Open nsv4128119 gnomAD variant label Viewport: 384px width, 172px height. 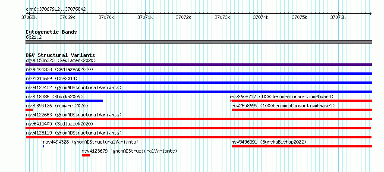74,133
